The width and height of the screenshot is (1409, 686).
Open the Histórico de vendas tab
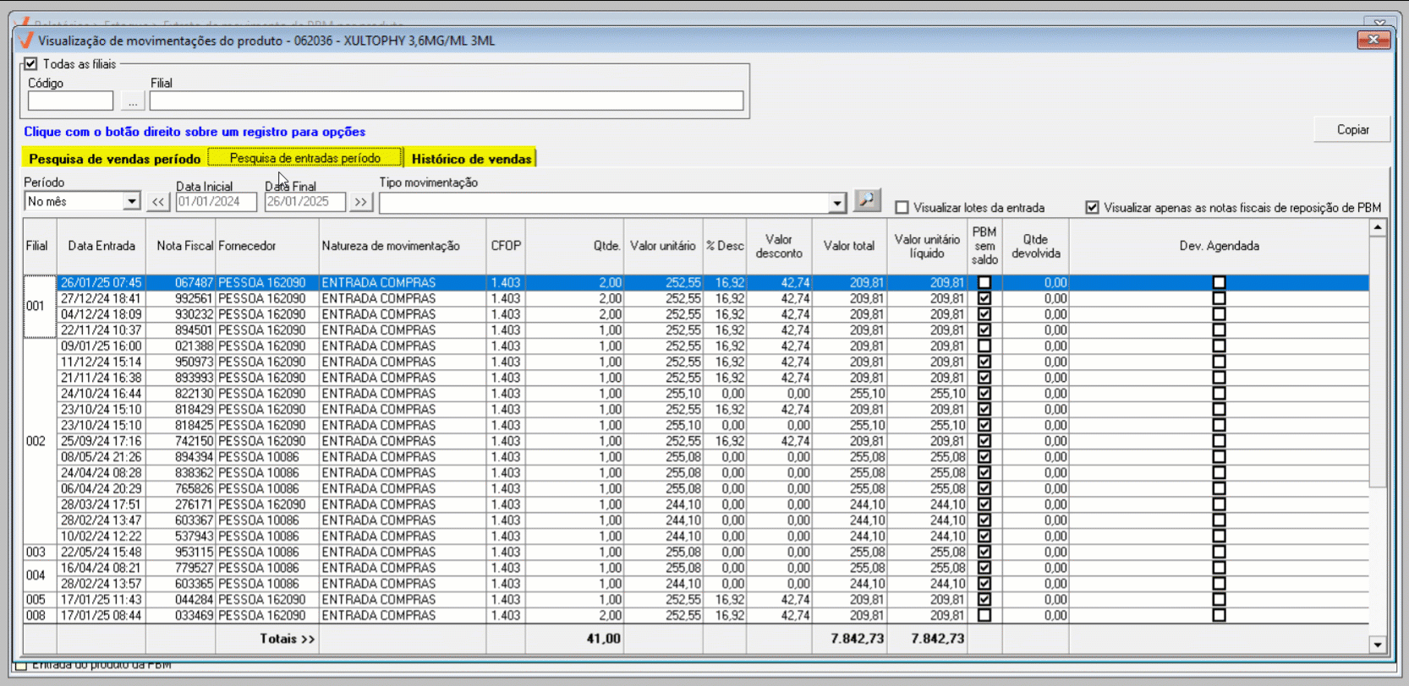click(x=471, y=159)
